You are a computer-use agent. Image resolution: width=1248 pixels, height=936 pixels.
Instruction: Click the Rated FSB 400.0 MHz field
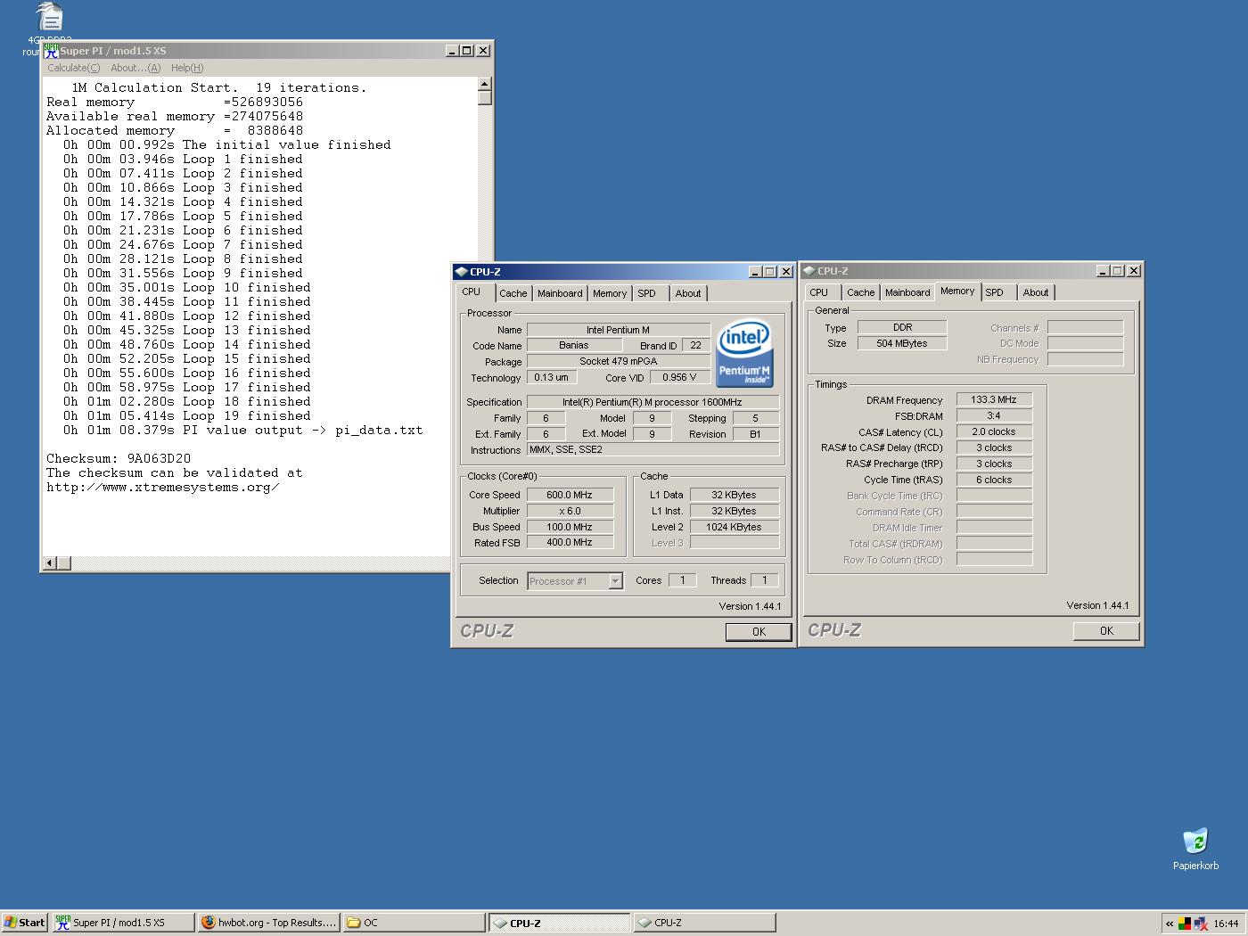click(x=570, y=542)
